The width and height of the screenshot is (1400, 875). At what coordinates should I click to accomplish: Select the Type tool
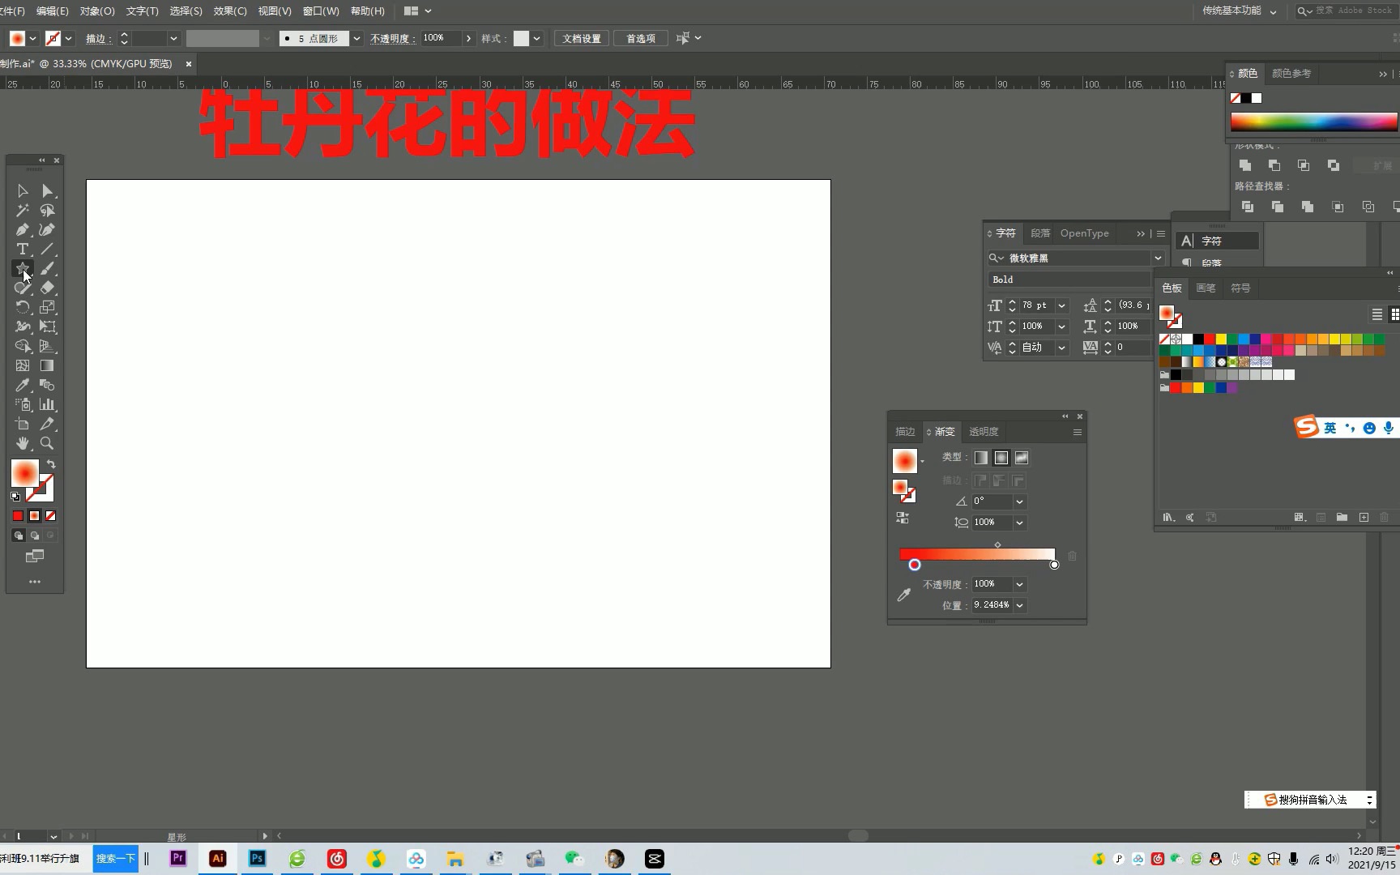pos(23,250)
